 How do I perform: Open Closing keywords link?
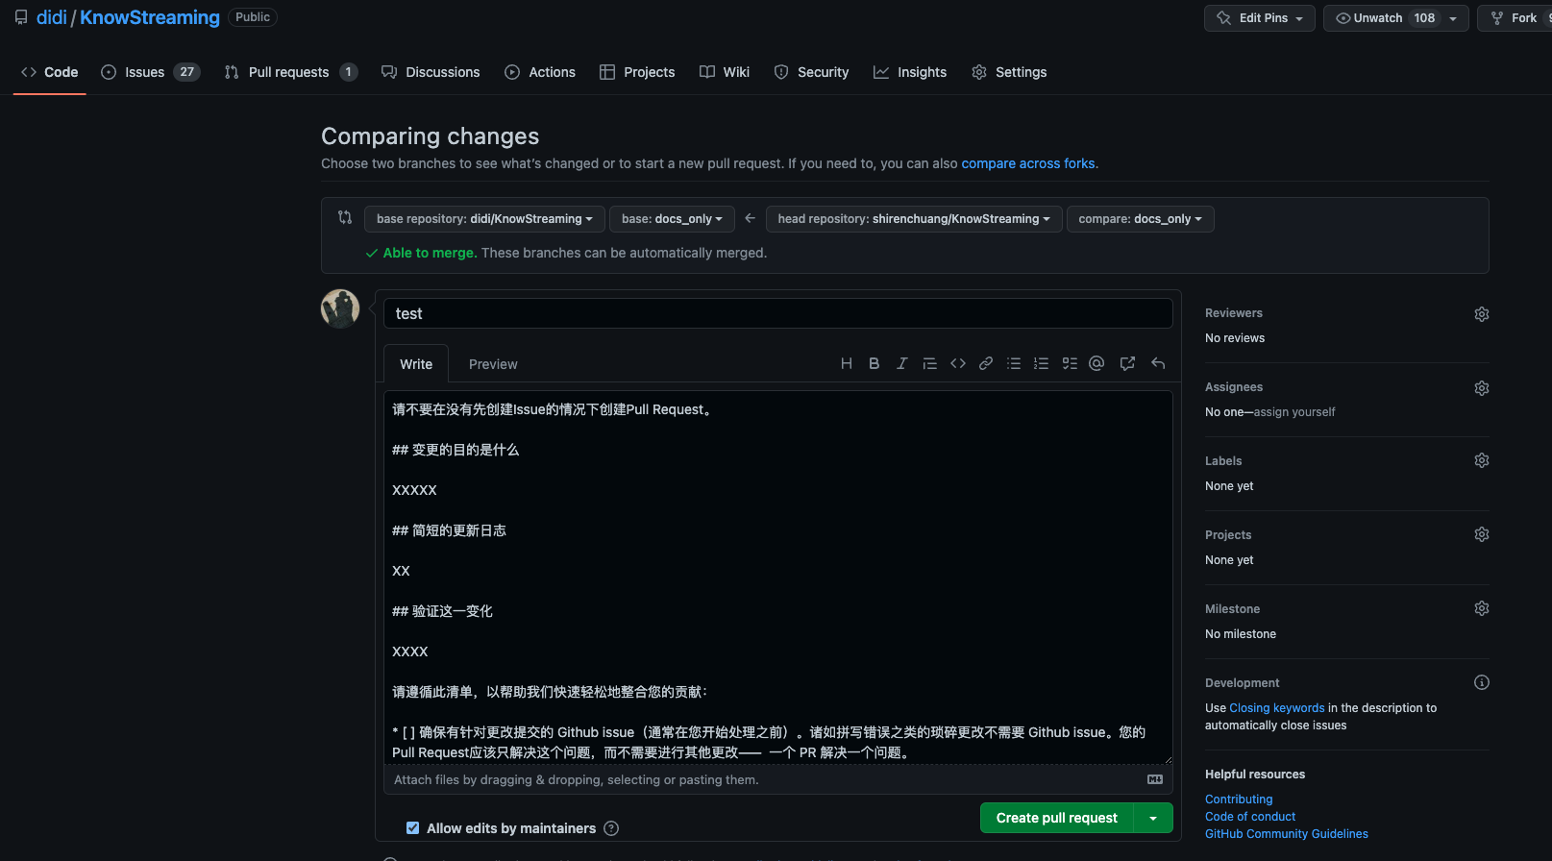pyautogui.click(x=1277, y=708)
